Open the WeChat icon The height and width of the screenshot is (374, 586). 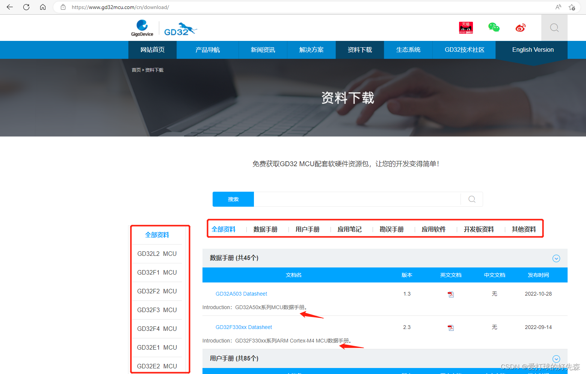click(x=494, y=27)
